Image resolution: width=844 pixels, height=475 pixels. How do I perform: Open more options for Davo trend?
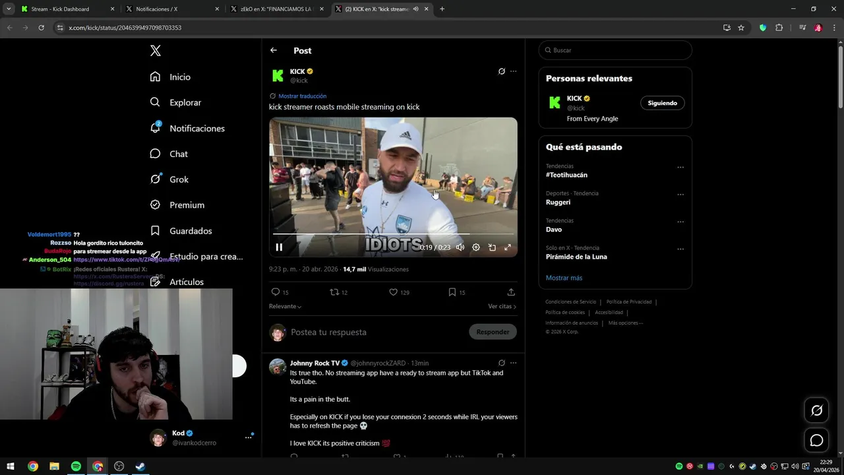680,222
